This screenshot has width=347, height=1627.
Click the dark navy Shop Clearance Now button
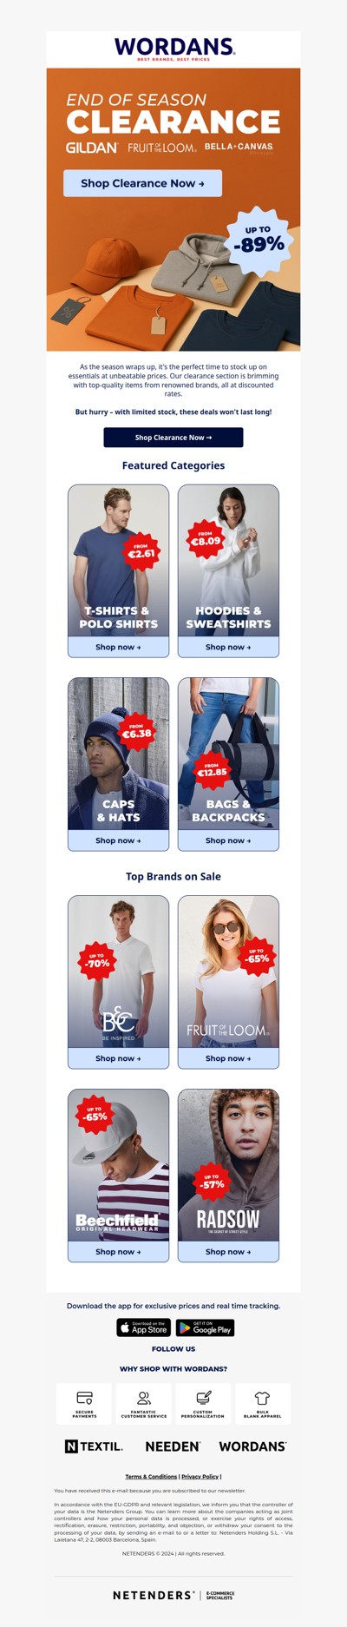click(173, 438)
